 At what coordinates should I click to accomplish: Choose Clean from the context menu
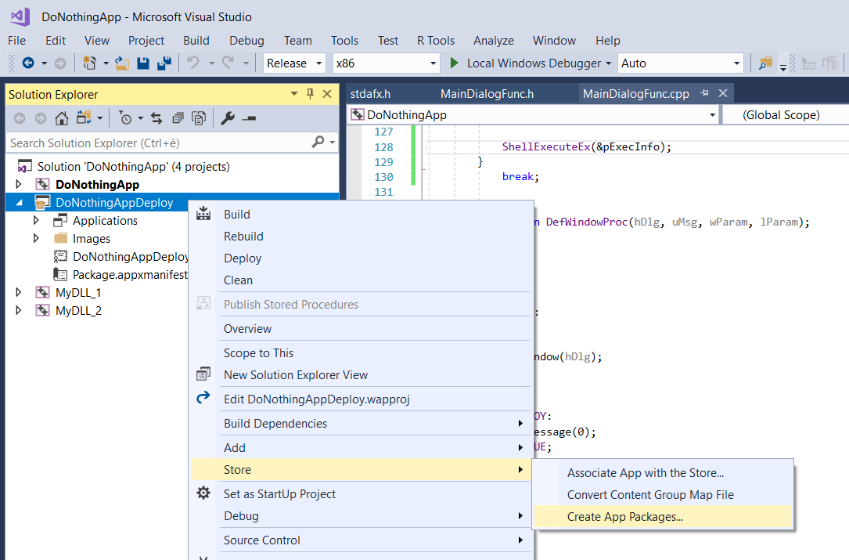(x=361, y=280)
